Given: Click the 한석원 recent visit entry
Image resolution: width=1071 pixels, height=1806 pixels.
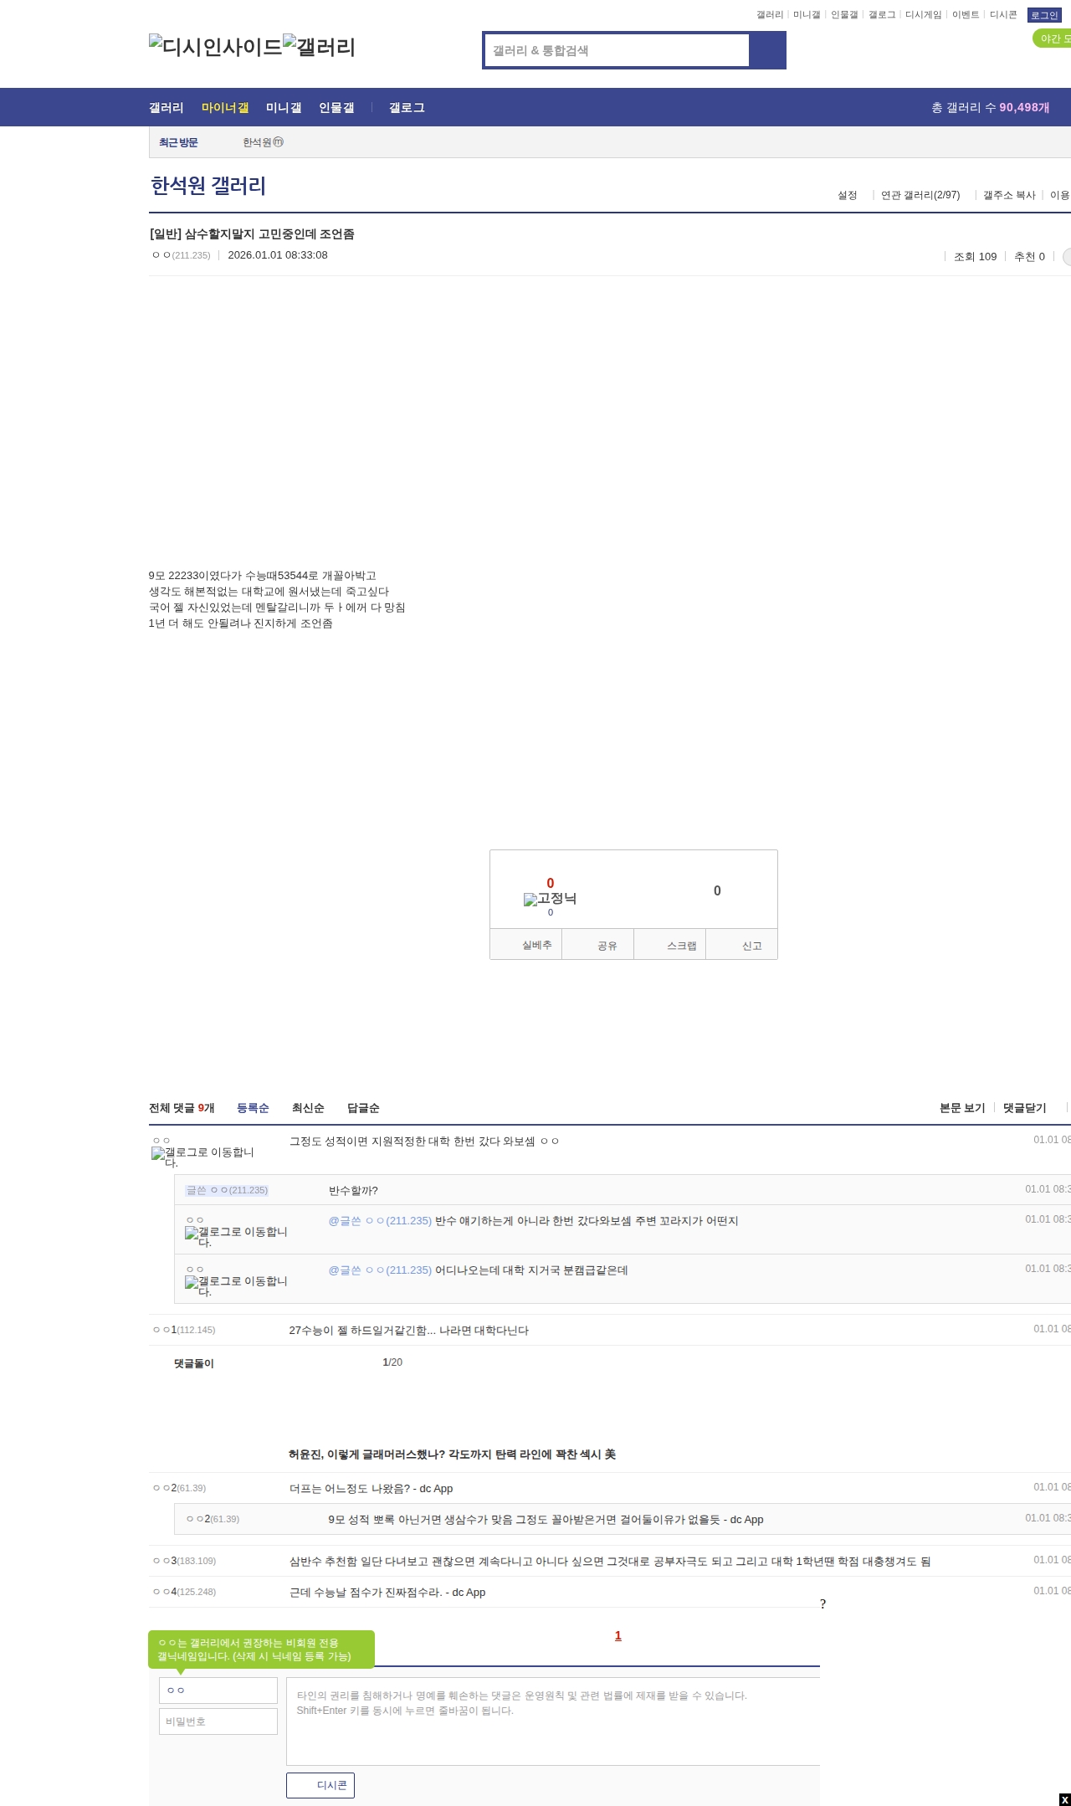Looking at the screenshot, I should click(263, 142).
